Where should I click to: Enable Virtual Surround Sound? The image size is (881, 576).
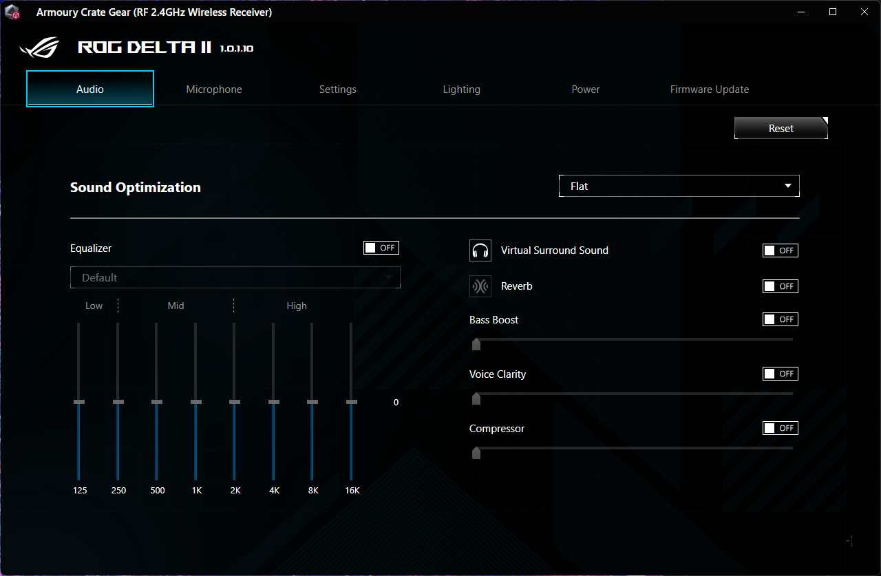click(781, 250)
